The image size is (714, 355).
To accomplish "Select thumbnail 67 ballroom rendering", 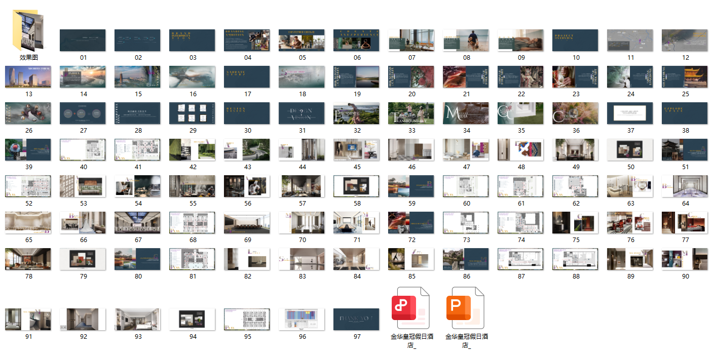I will (x=137, y=222).
